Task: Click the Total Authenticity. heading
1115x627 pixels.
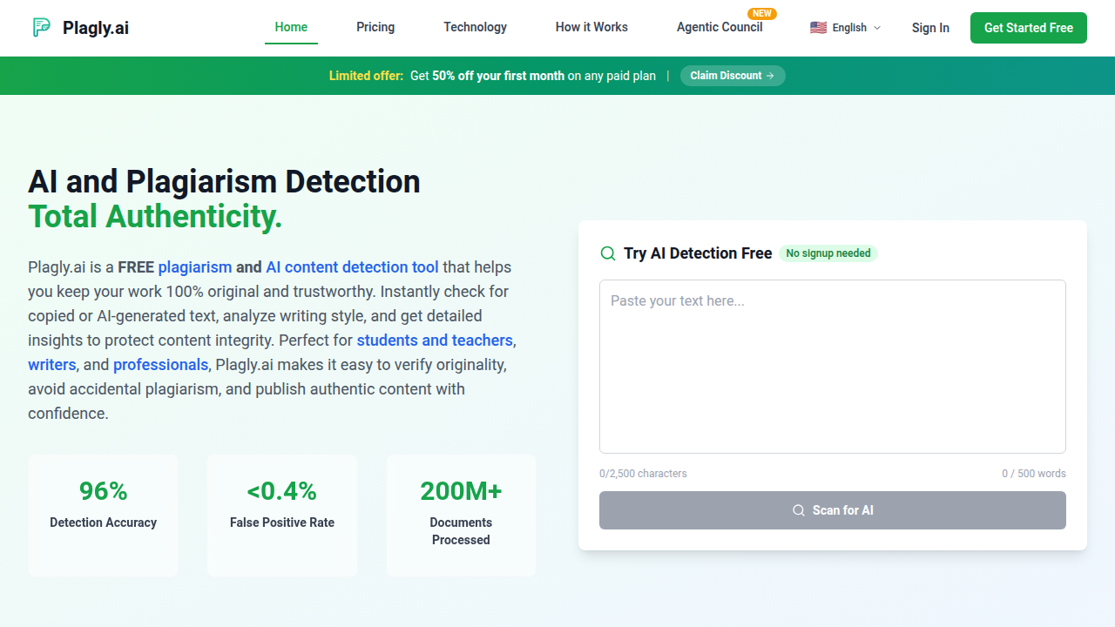Action: [x=155, y=216]
